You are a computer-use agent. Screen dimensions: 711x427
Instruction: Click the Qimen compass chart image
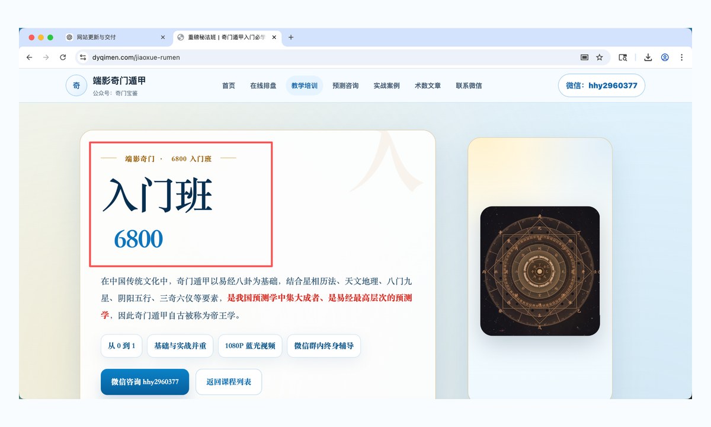coord(540,271)
